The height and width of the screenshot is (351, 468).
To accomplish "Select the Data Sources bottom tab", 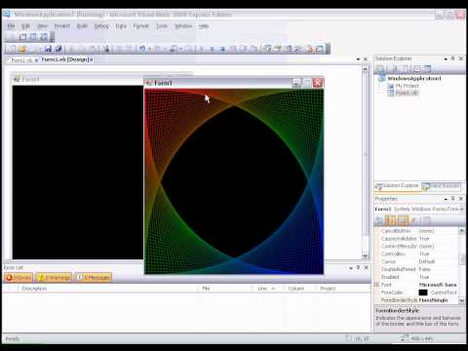I will [x=442, y=186].
